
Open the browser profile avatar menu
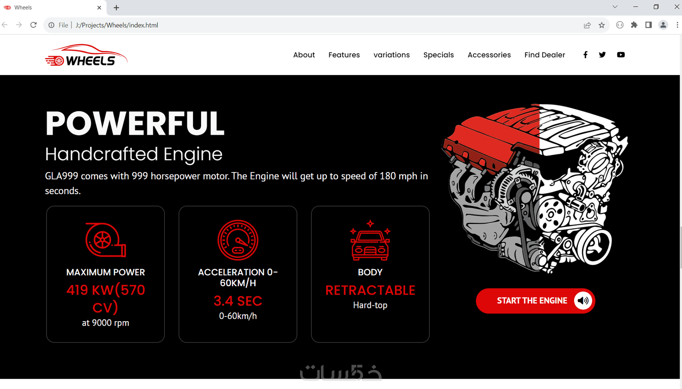[x=663, y=25]
